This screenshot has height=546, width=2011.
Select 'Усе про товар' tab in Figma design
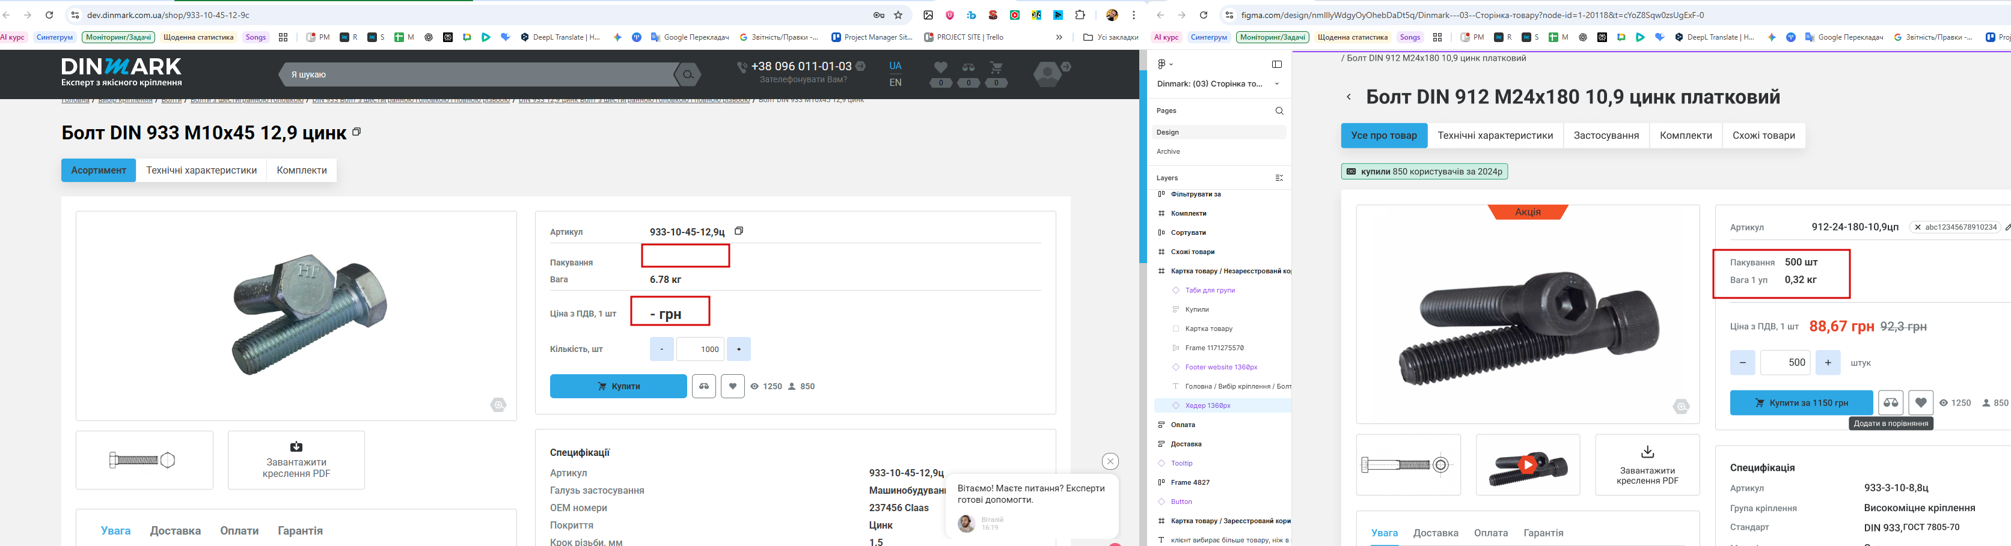tap(1383, 135)
